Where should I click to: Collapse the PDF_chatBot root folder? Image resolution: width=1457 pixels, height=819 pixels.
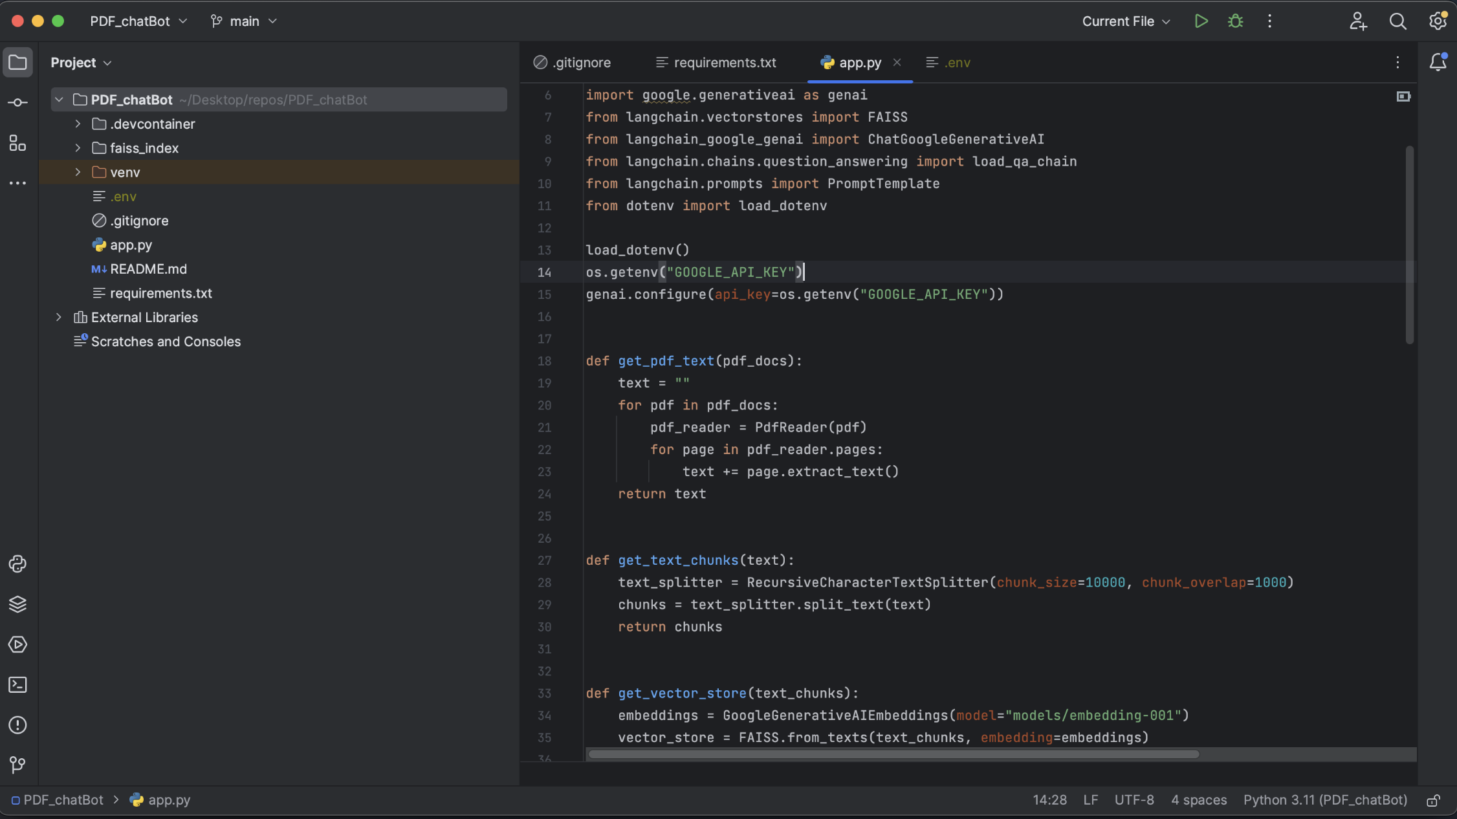coord(59,100)
